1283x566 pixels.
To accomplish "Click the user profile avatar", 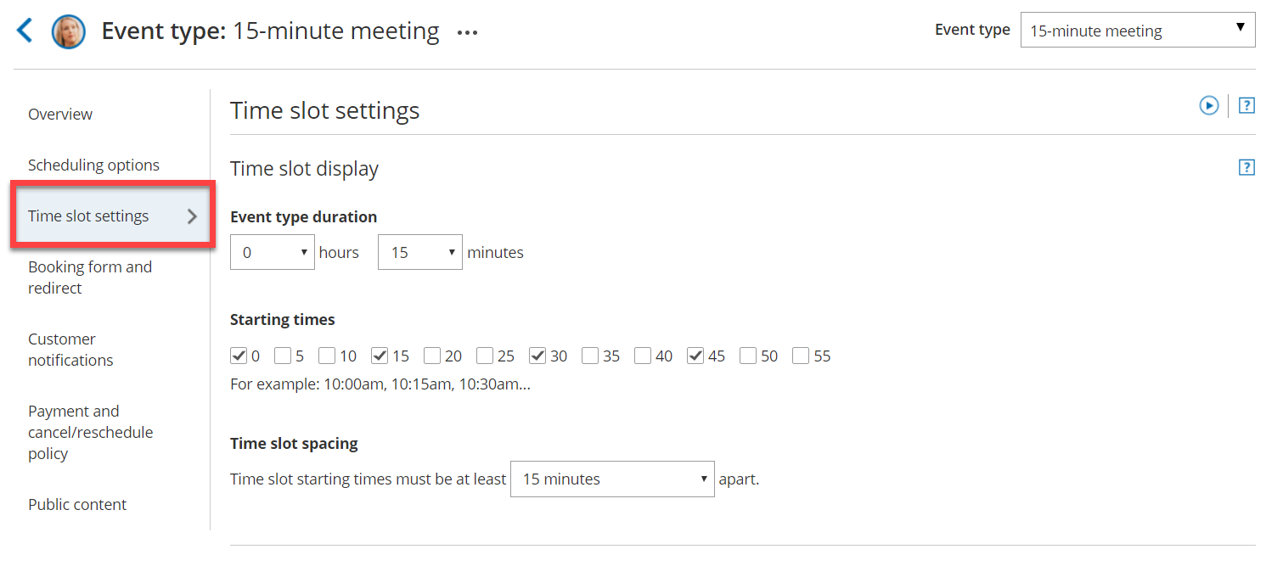I will click(69, 32).
